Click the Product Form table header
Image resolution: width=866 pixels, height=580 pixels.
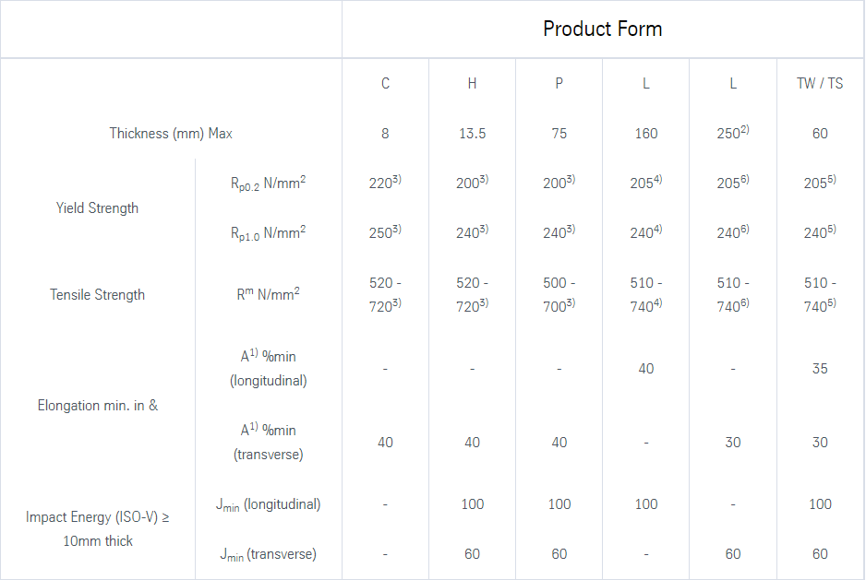tap(602, 29)
